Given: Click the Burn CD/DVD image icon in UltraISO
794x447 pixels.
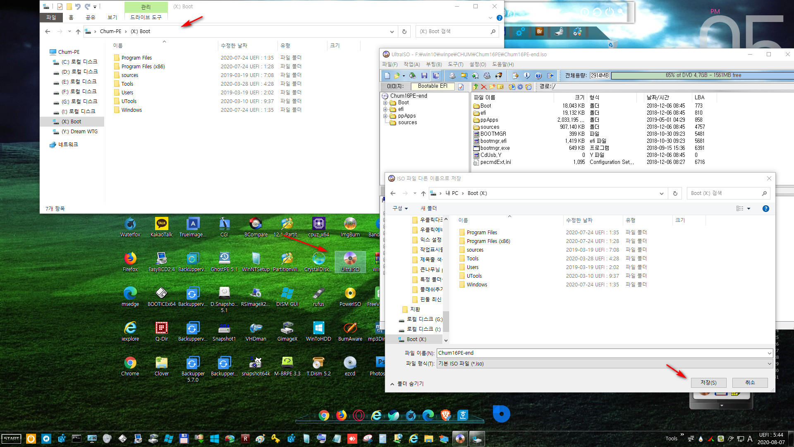Looking at the screenshot, I should coord(499,76).
